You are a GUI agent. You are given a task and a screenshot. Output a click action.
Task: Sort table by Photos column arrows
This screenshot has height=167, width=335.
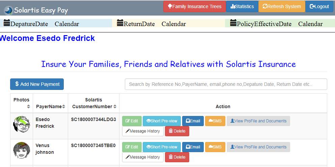coord(28,106)
